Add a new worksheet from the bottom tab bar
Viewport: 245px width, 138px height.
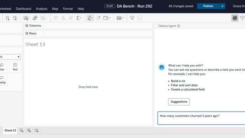21,130
